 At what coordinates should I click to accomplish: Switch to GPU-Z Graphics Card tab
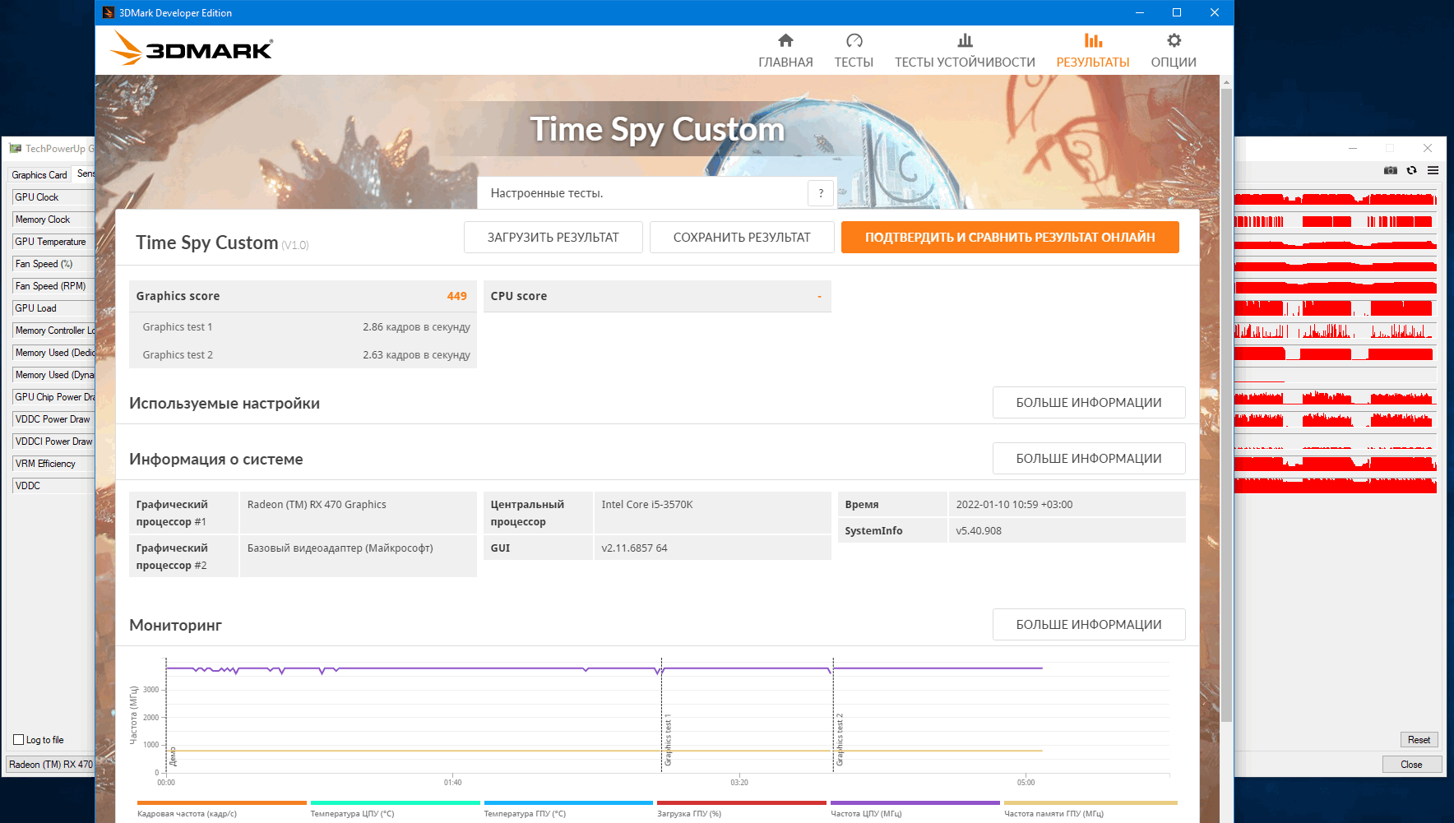coord(39,175)
